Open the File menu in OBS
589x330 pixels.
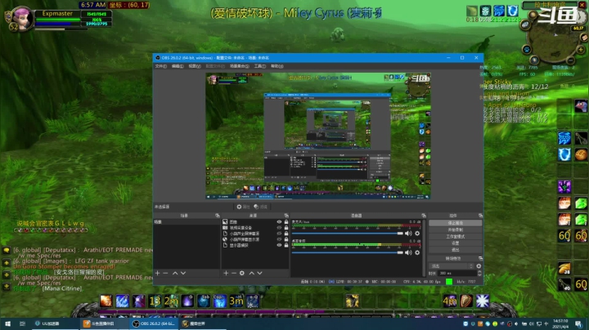[x=161, y=66]
